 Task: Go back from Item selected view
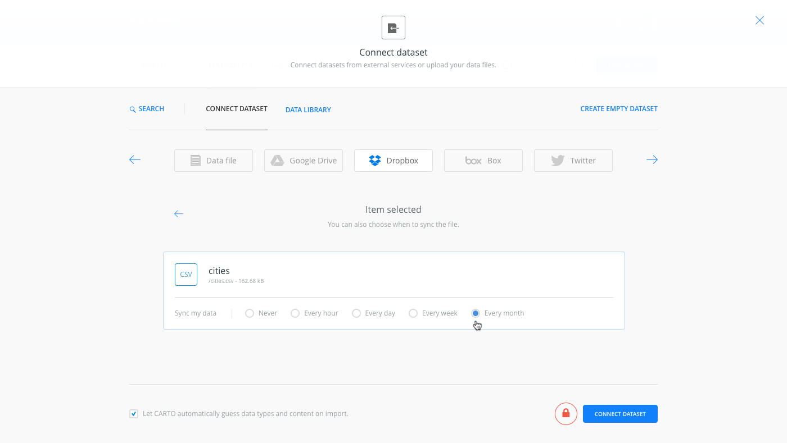coord(179,214)
